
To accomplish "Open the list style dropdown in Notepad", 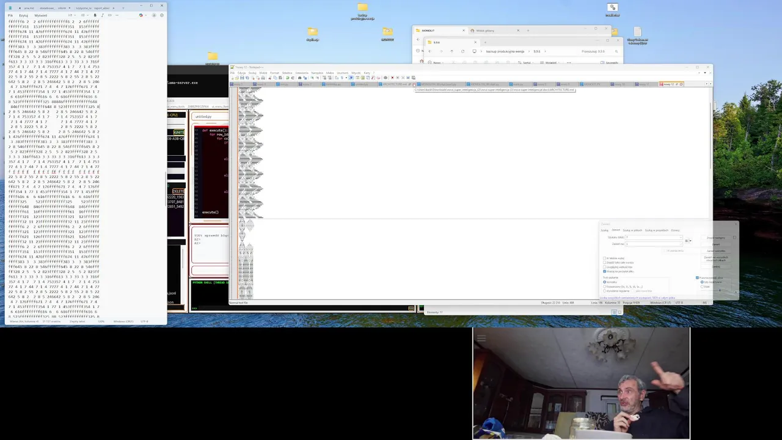I will click(85, 15).
